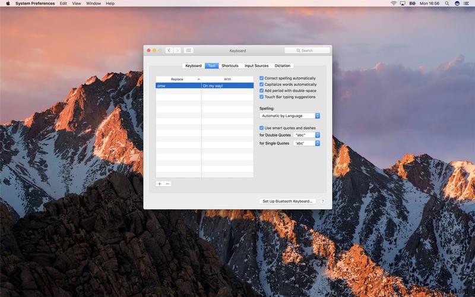Image resolution: width=475 pixels, height=297 pixels.
Task: Expand the Double Quotes style dropdown
Action: click(x=307, y=135)
